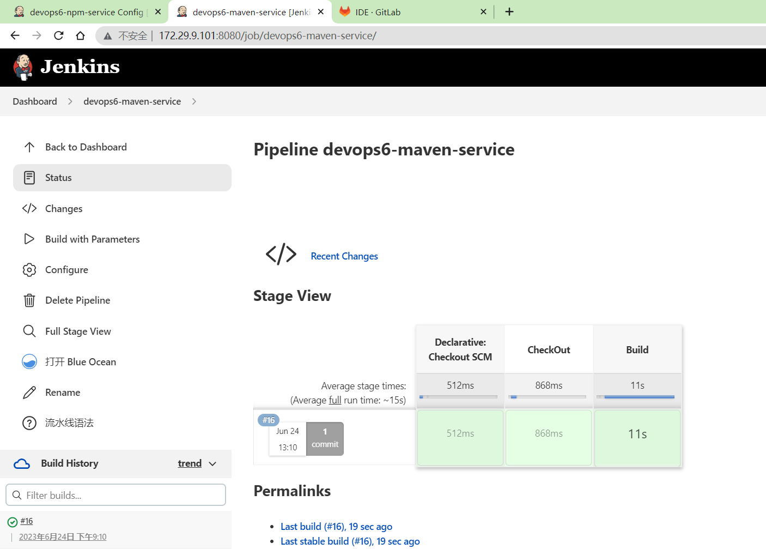This screenshot has width=766, height=549.
Task: Expand the Build History trend dropdown arrow
Action: 212,463
